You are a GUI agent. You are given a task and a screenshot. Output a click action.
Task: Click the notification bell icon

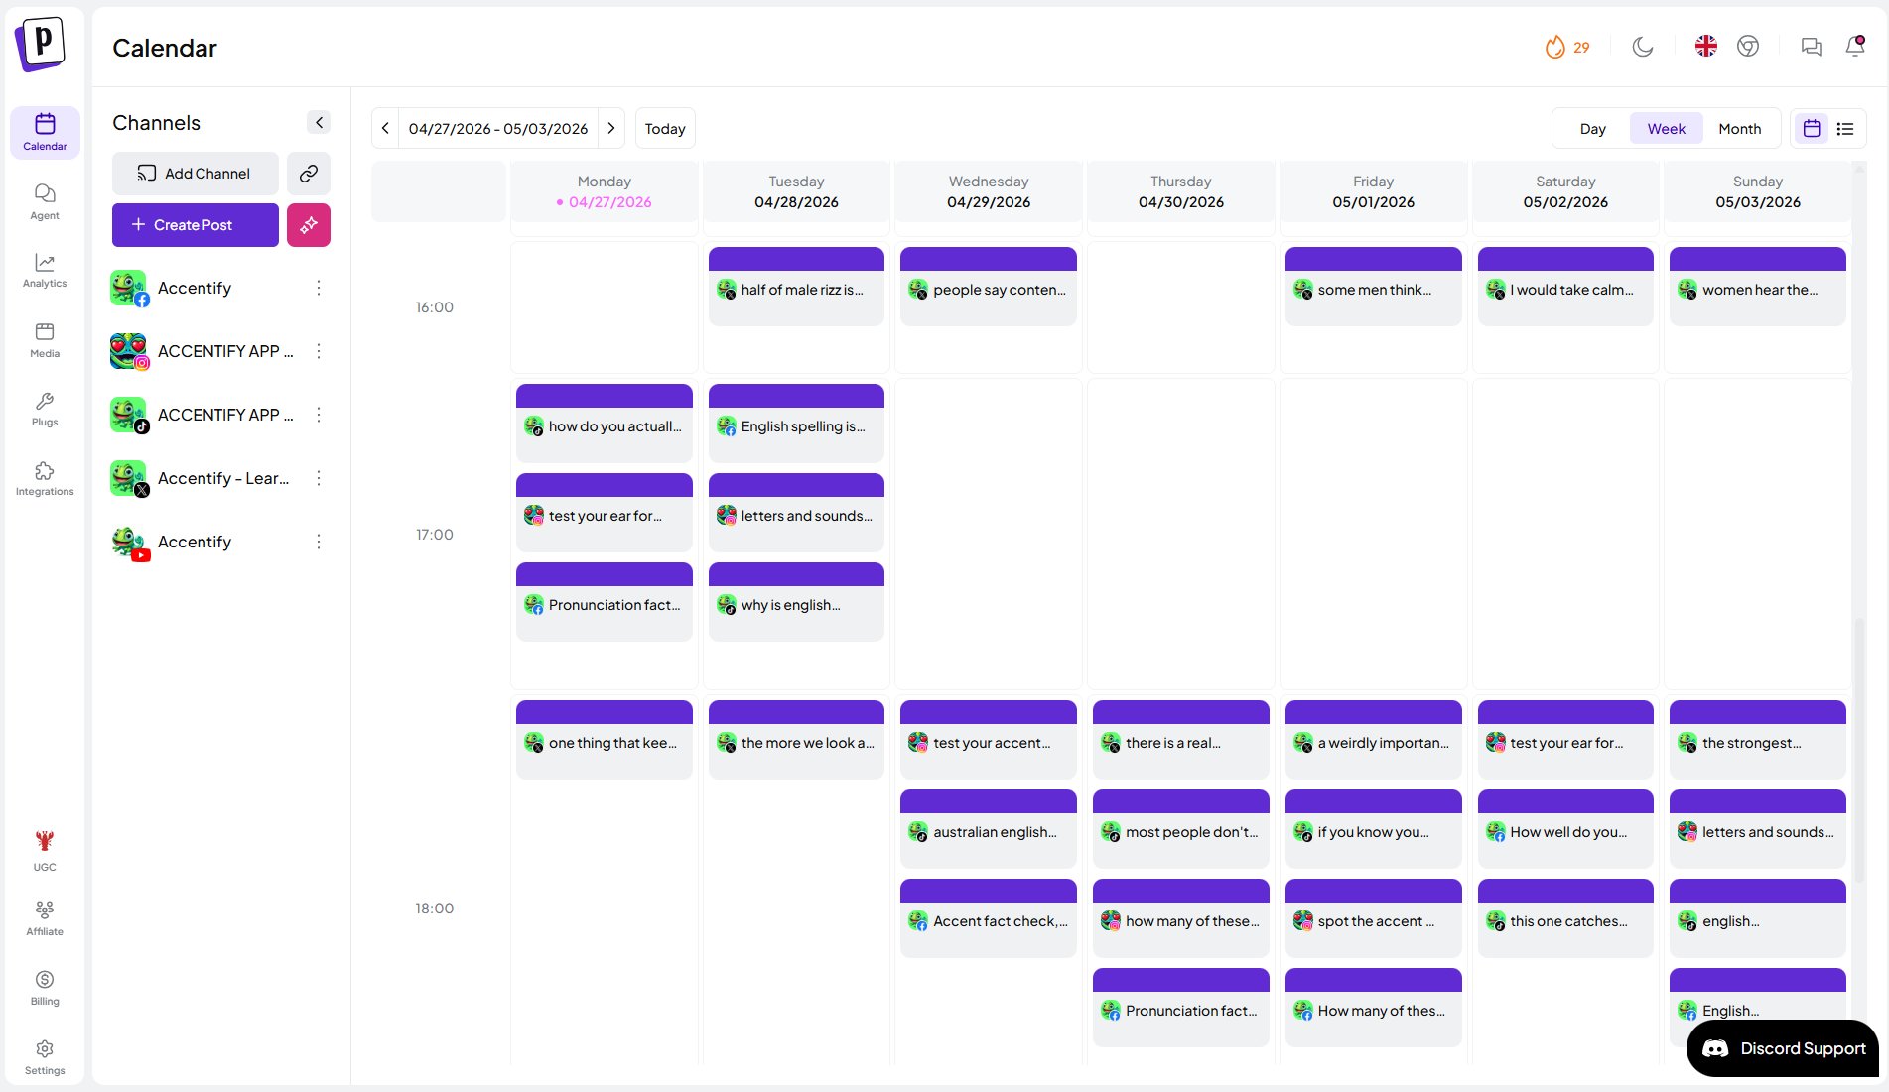point(1854,47)
